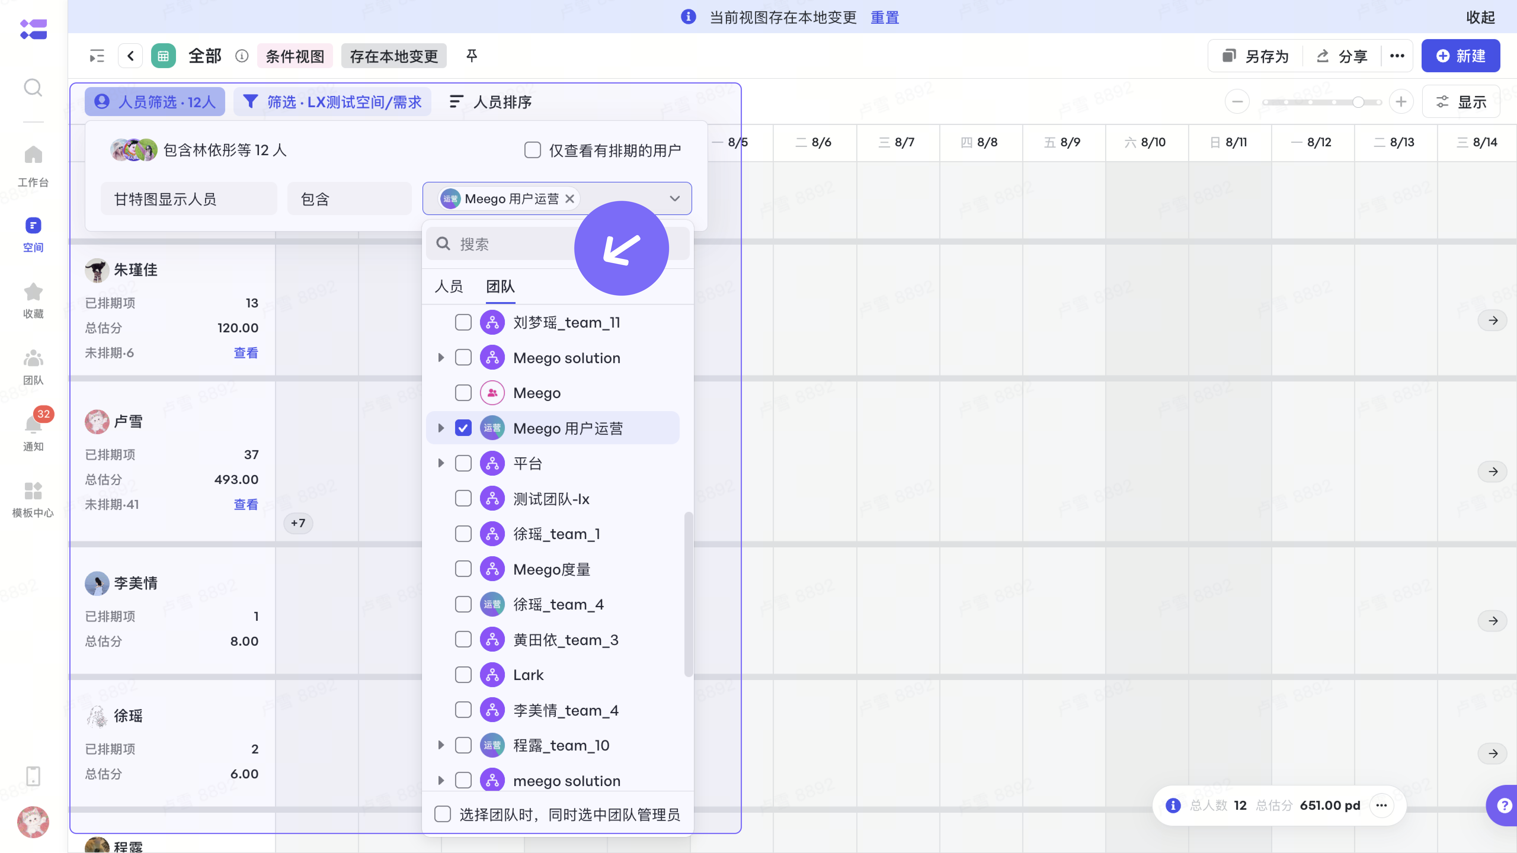Image resolution: width=1517 pixels, height=853 pixels.
Task: Zoom in timeline with plus button
Action: 1401,102
